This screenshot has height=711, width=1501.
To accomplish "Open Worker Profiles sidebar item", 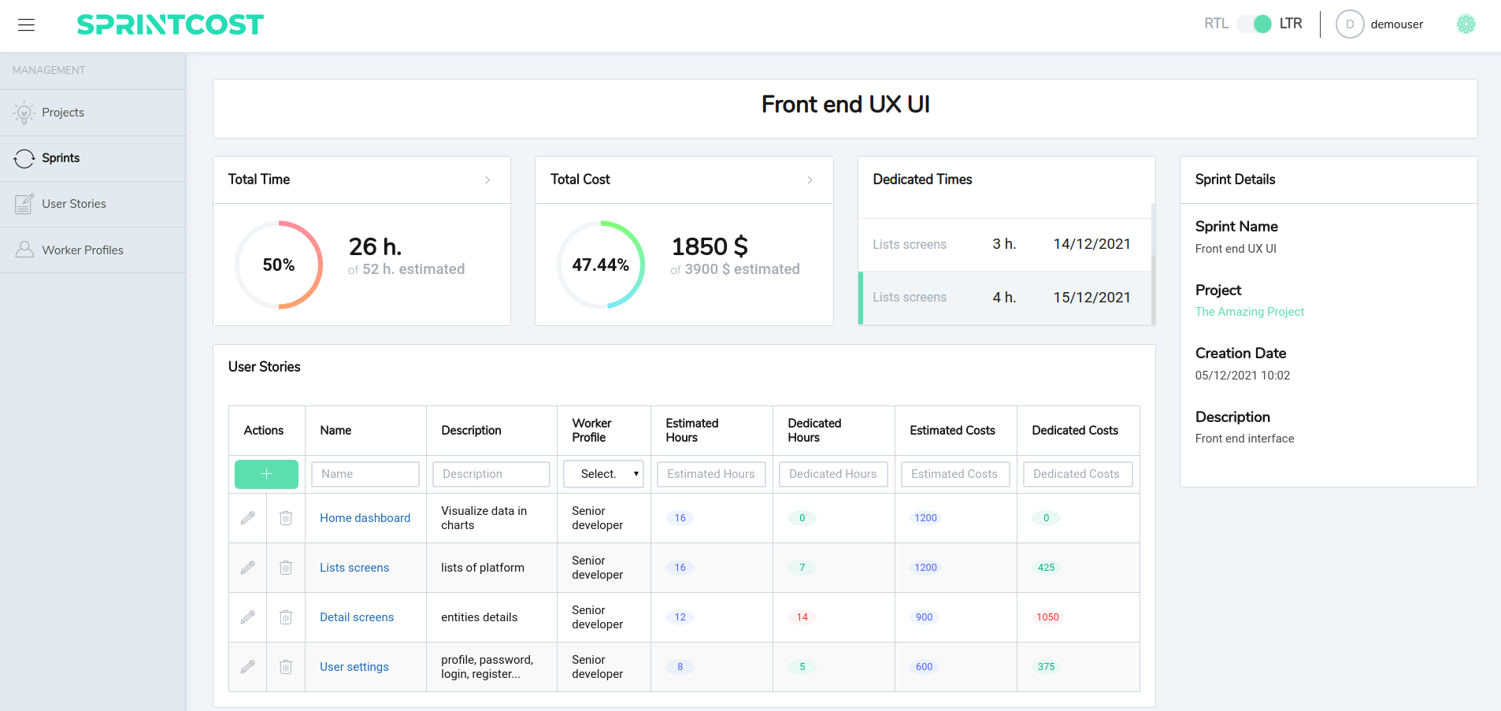I will pyautogui.click(x=82, y=250).
